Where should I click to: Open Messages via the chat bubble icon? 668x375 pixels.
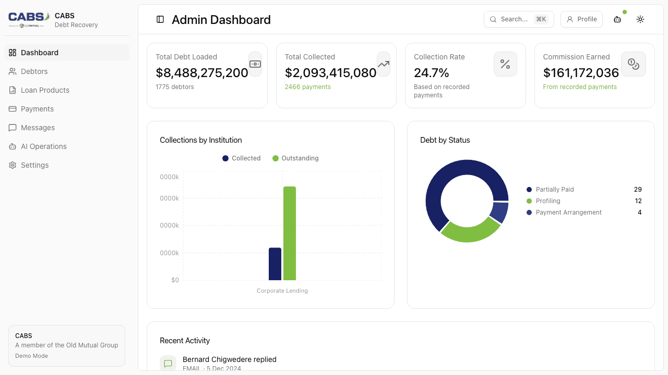(11, 128)
